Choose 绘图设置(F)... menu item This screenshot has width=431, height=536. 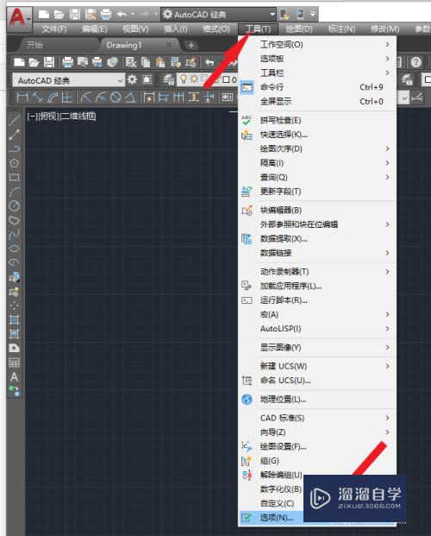click(x=317, y=446)
